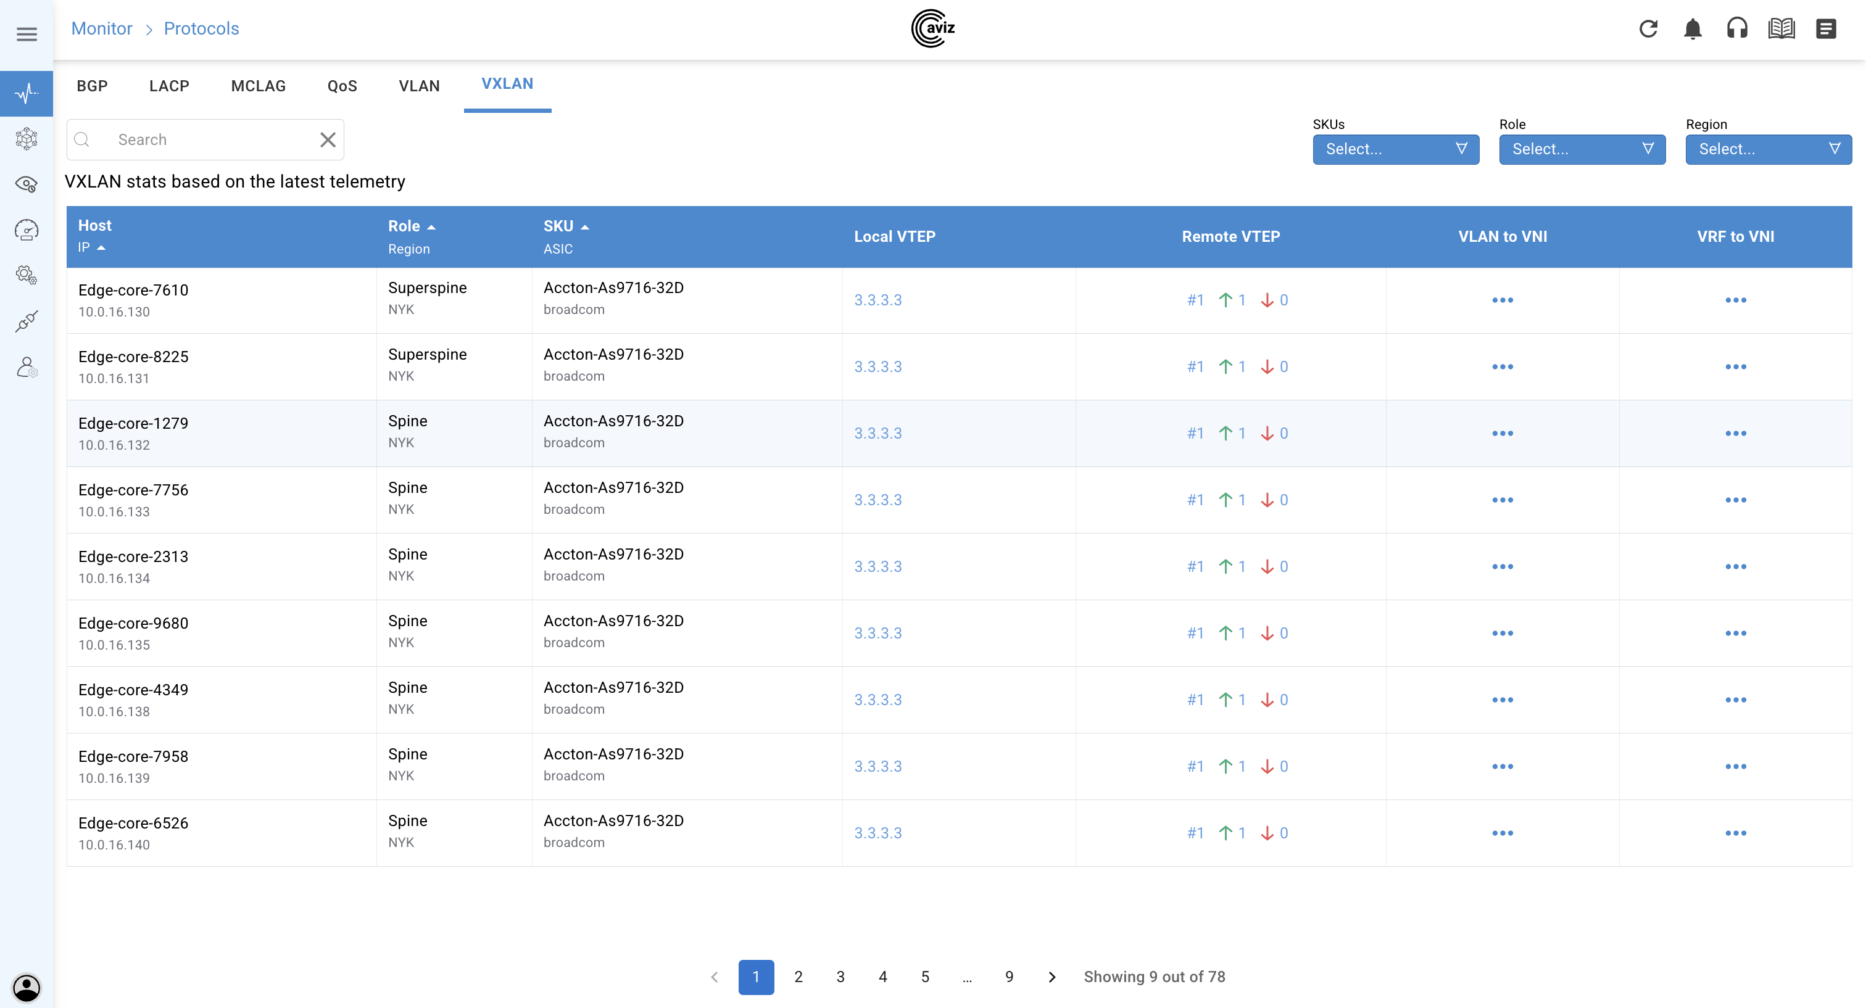Click the user profile avatar icon
Screen dimensions: 1866x1008
(x=27, y=987)
